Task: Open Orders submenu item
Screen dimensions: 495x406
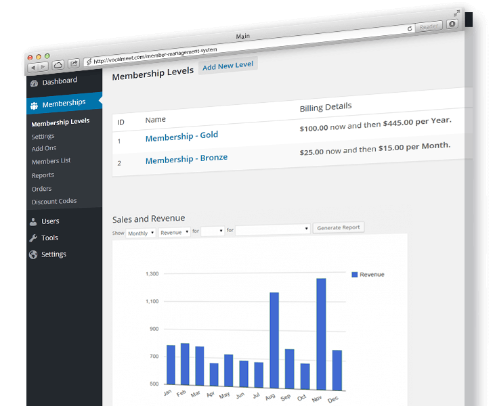Action: (41, 189)
